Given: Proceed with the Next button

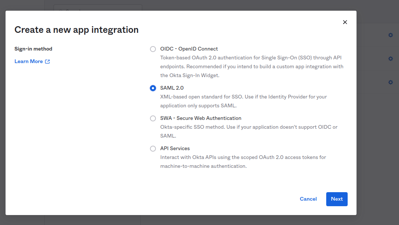Looking at the screenshot, I should 337,199.
